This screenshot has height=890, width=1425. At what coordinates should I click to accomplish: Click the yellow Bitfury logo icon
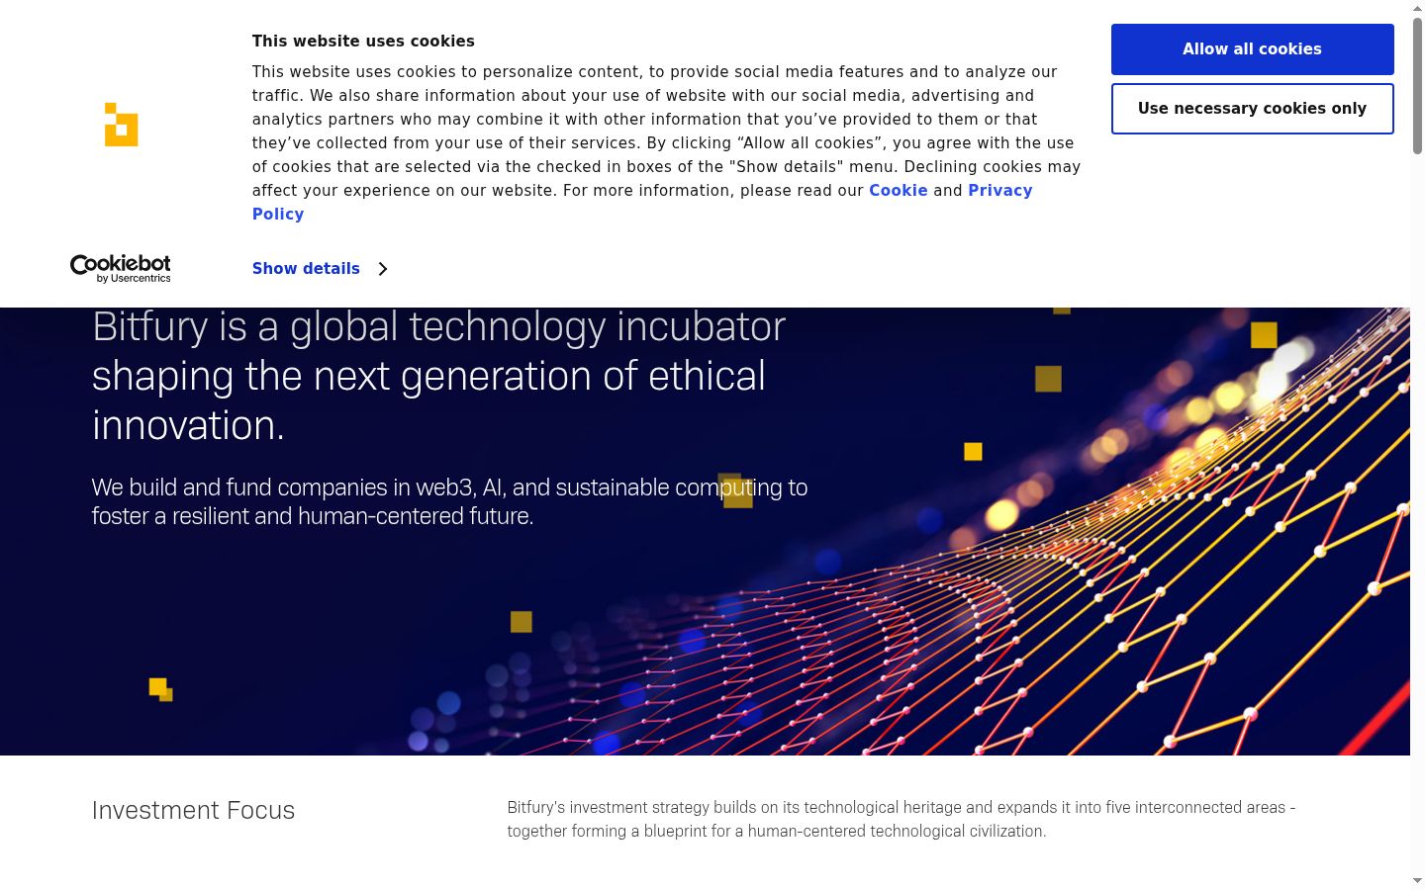(x=121, y=125)
